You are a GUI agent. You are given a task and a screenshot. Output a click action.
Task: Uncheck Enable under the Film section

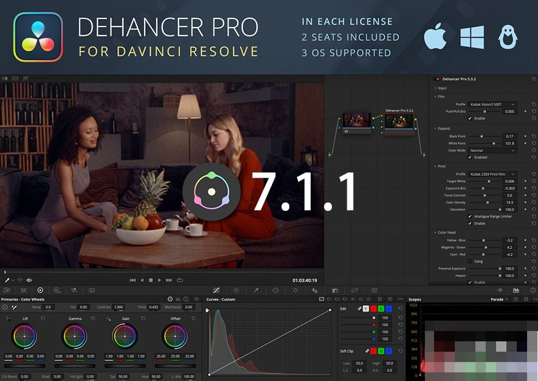(470, 118)
